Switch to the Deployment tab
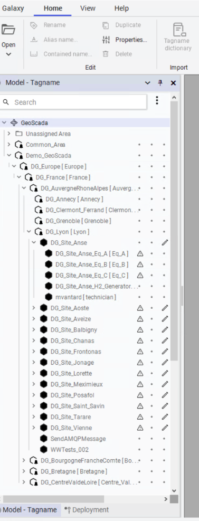 [87, 510]
